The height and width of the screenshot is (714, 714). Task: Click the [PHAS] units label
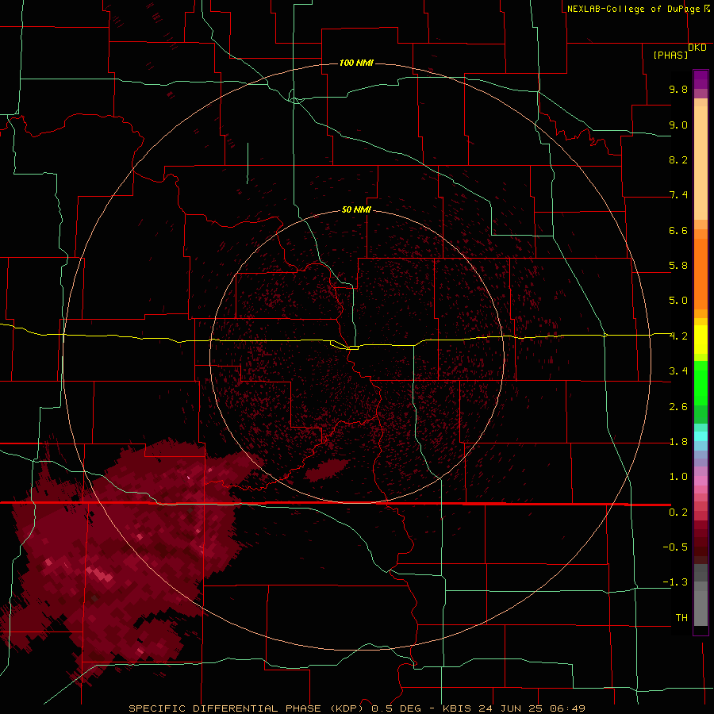(x=670, y=56)
